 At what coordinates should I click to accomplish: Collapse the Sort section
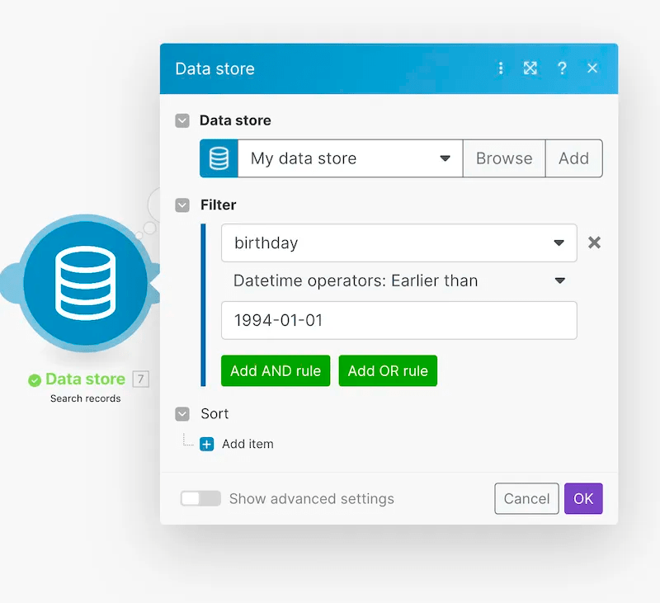click(x=181, y=413)
